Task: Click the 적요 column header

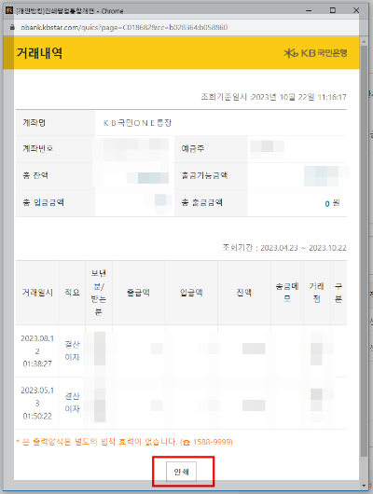Action: 72,293
